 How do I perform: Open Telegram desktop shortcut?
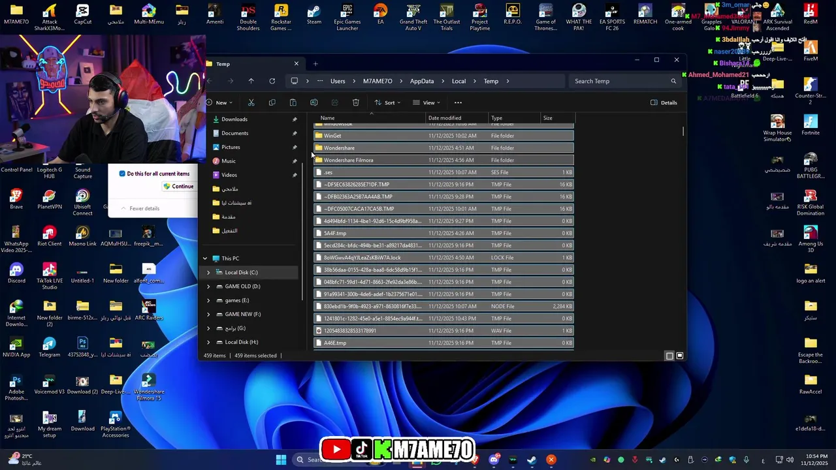(x=49, y=347)
